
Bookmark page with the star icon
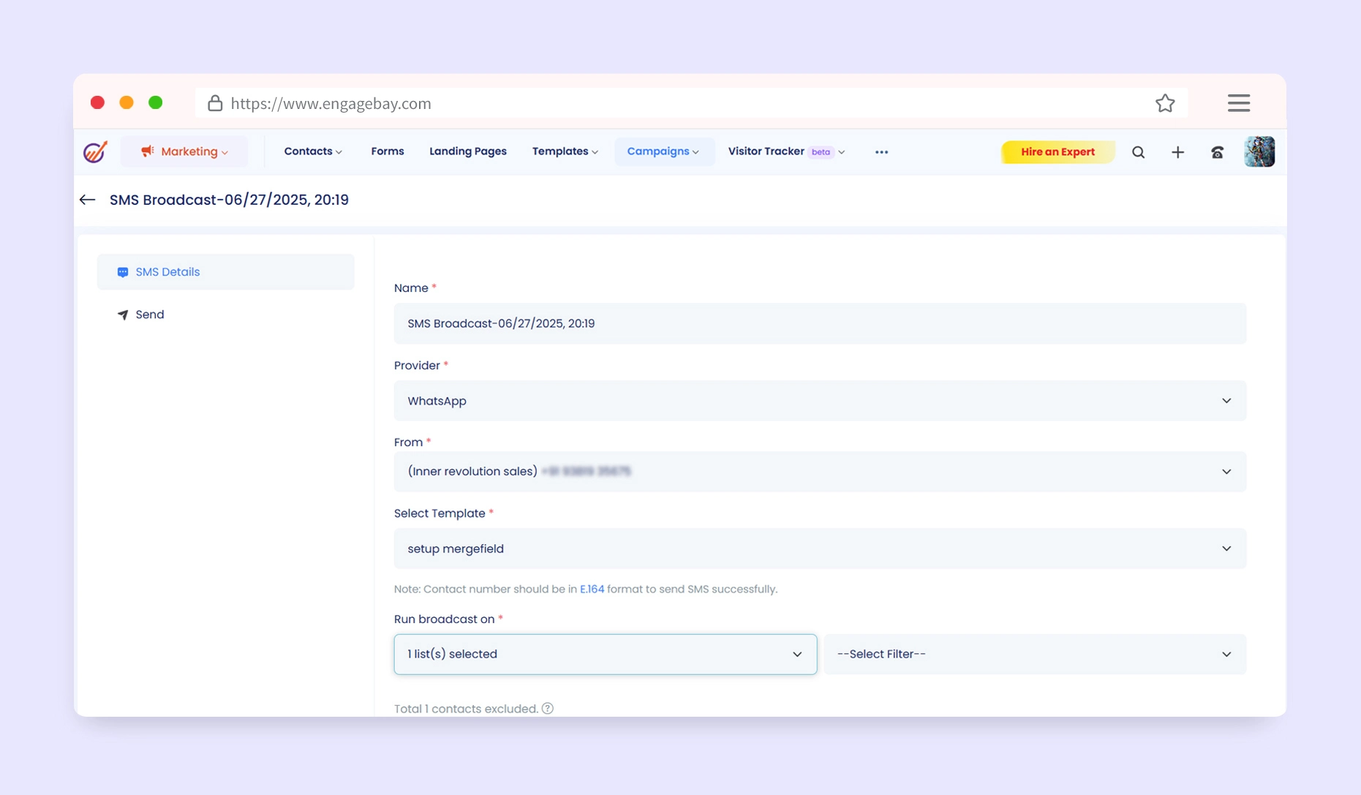[1165, 103]
